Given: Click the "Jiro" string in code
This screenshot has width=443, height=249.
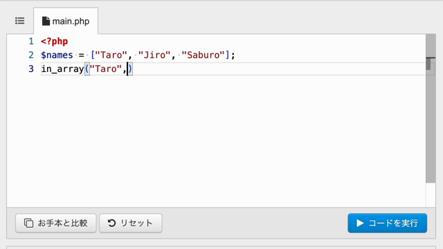Looking at the screenshot, I should [154, 55].
